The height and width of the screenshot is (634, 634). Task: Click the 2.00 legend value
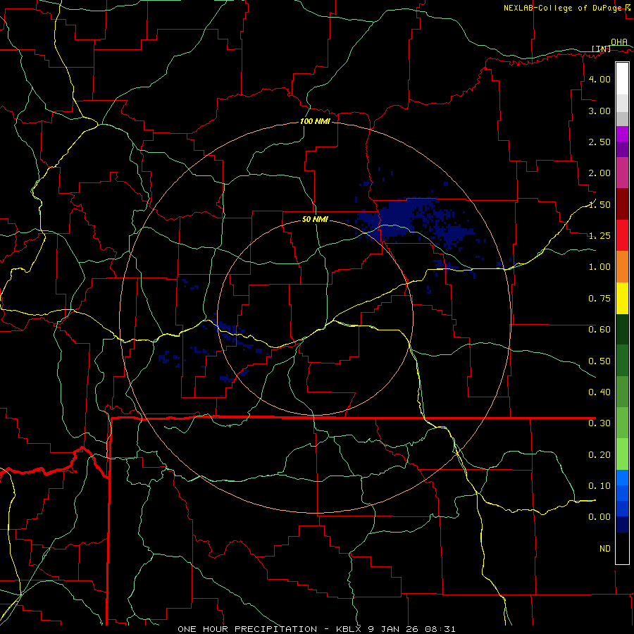tap(599, 173)
